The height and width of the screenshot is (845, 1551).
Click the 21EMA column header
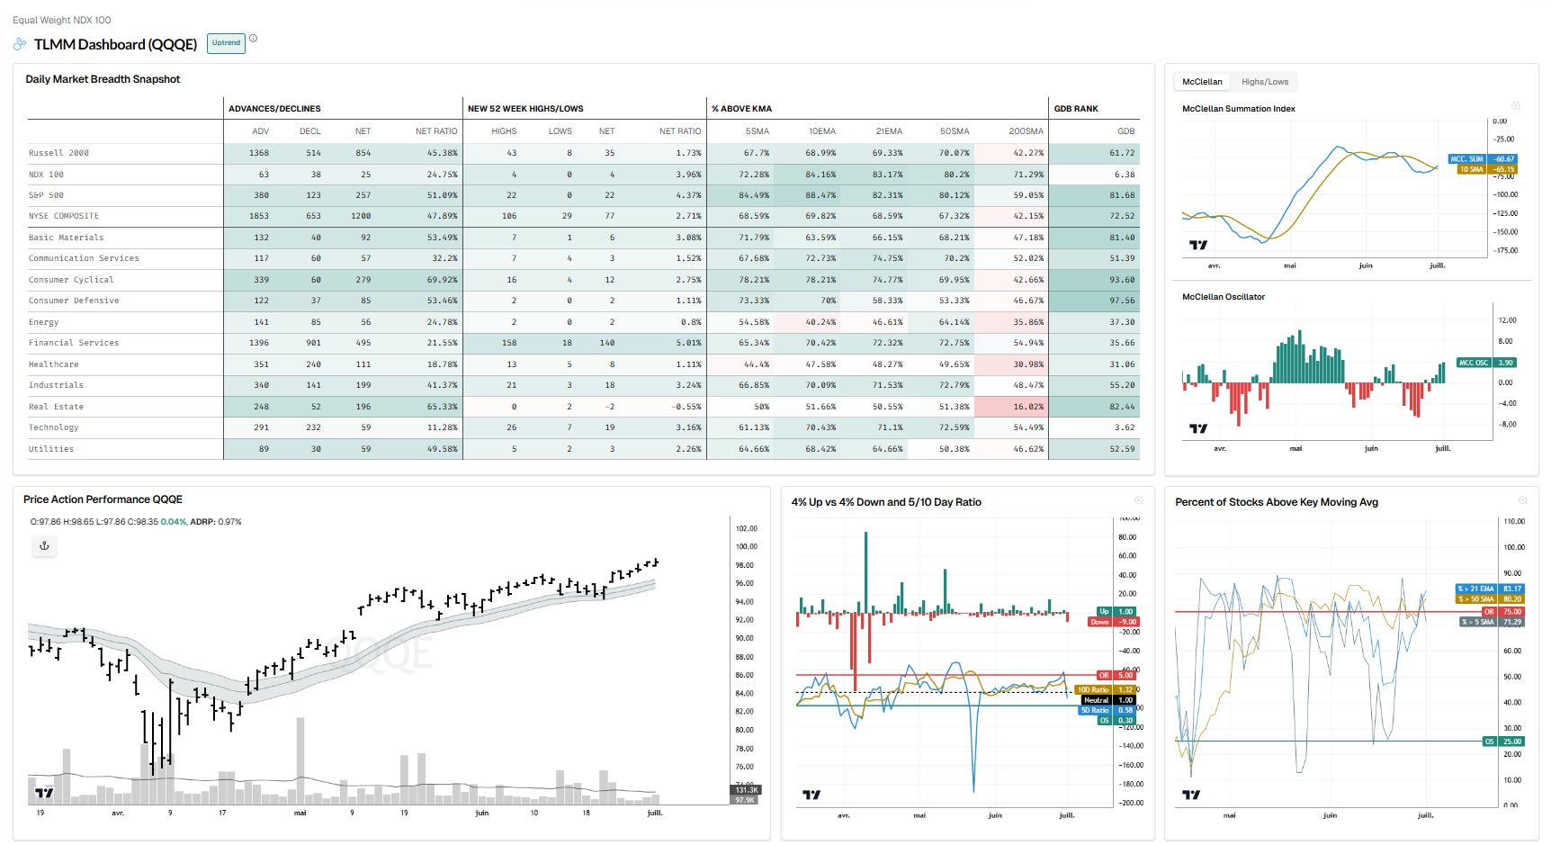[x=889, y=131]
